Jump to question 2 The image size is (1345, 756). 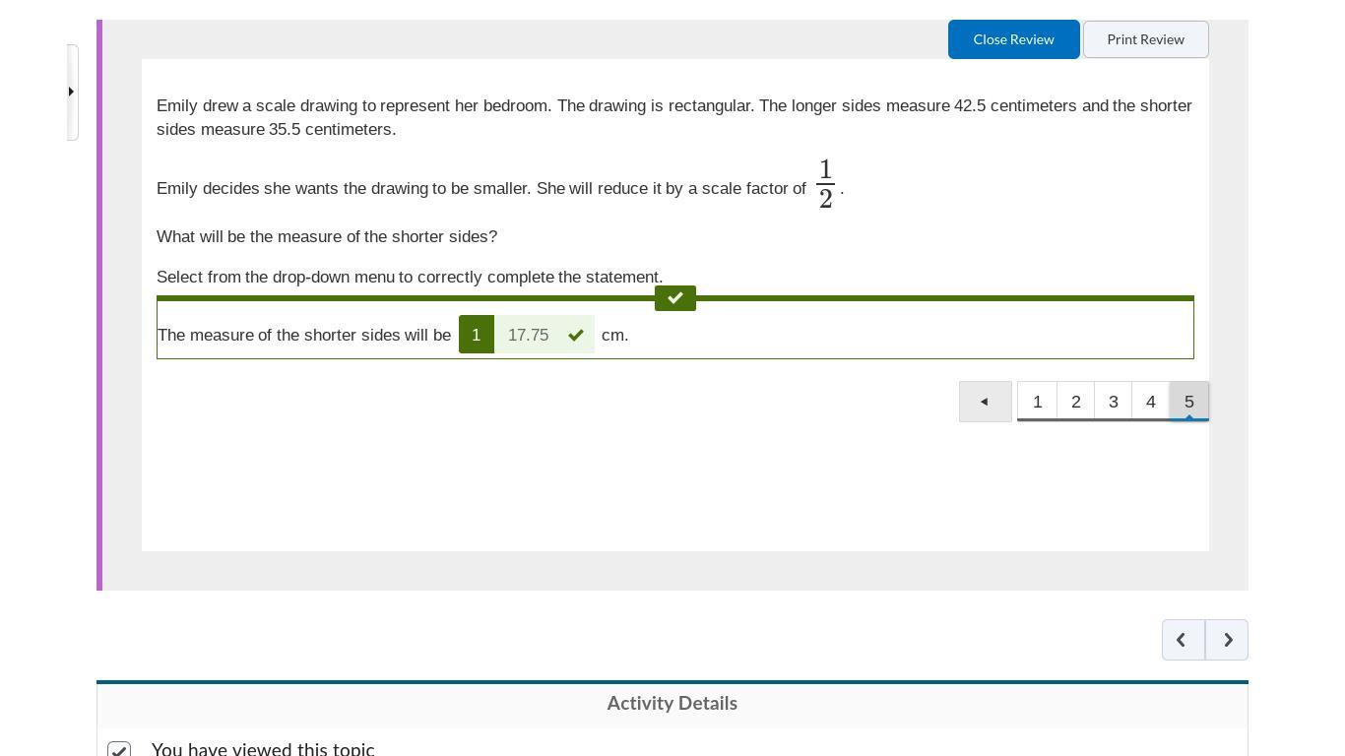click(1075, 402)
